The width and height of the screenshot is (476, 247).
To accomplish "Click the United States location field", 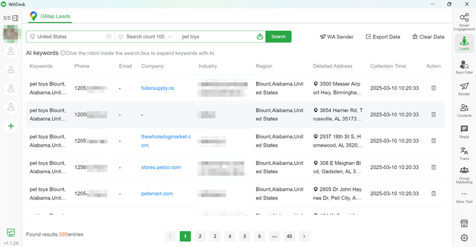I will 71,37.
